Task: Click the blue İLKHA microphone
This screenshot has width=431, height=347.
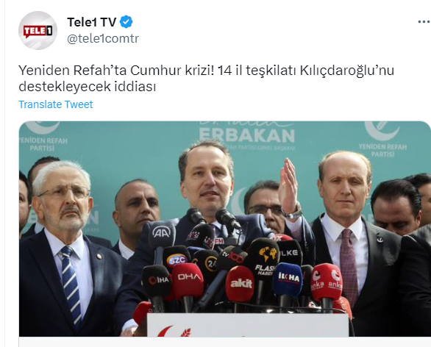Action: pyautogui.click(x=288, y=279)
